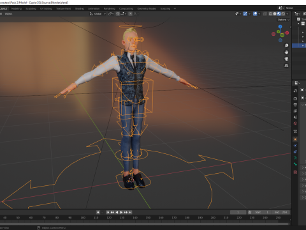
Task: Open the outliner display mode dropdown
Action: point(297,13)
